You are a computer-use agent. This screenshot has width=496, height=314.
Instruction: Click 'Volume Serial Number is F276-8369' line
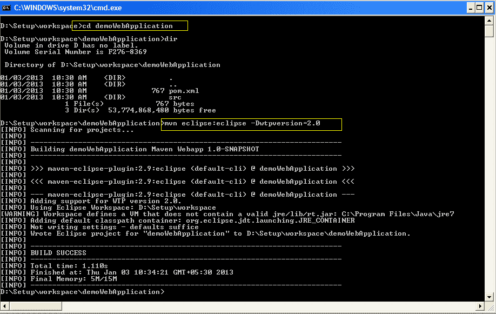click(x=76, y=52)
